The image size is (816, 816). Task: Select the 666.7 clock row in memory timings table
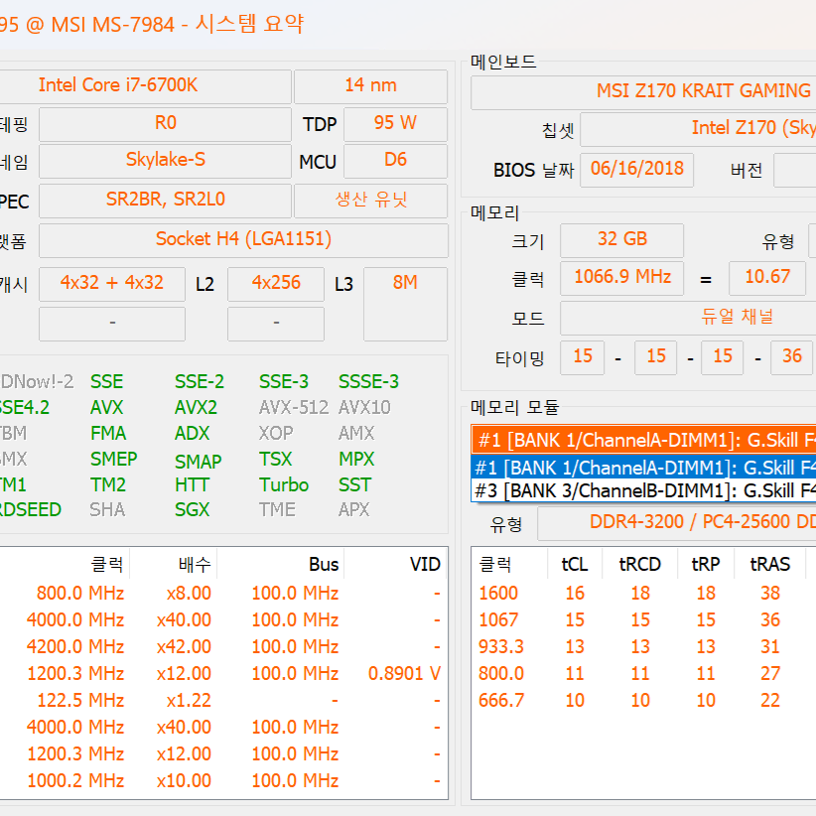point(643,701)
